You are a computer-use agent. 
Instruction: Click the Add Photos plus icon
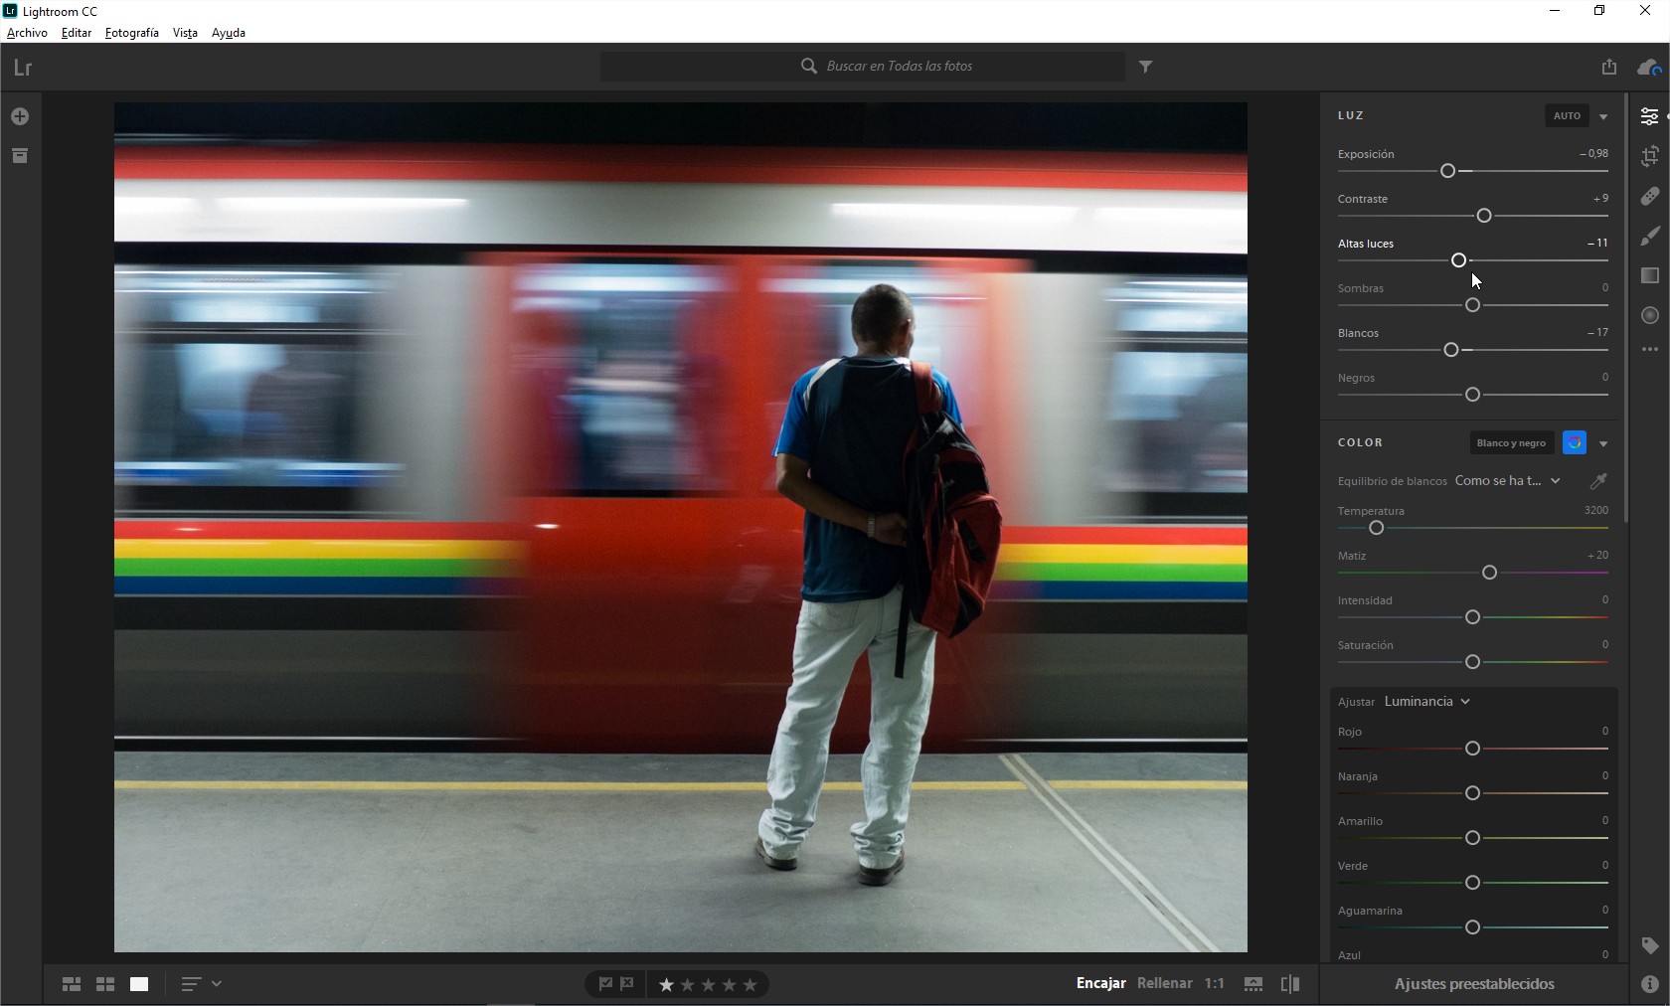tap(20, 117)
